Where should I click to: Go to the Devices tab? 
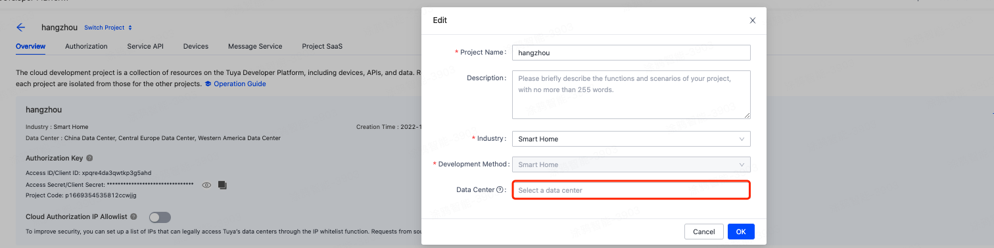(196, 47)
